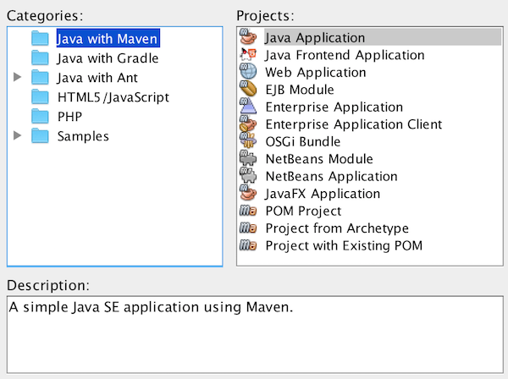Select NetBeans Application project type
The height and width of the screenshot is (379, 508).
(331, 177)
